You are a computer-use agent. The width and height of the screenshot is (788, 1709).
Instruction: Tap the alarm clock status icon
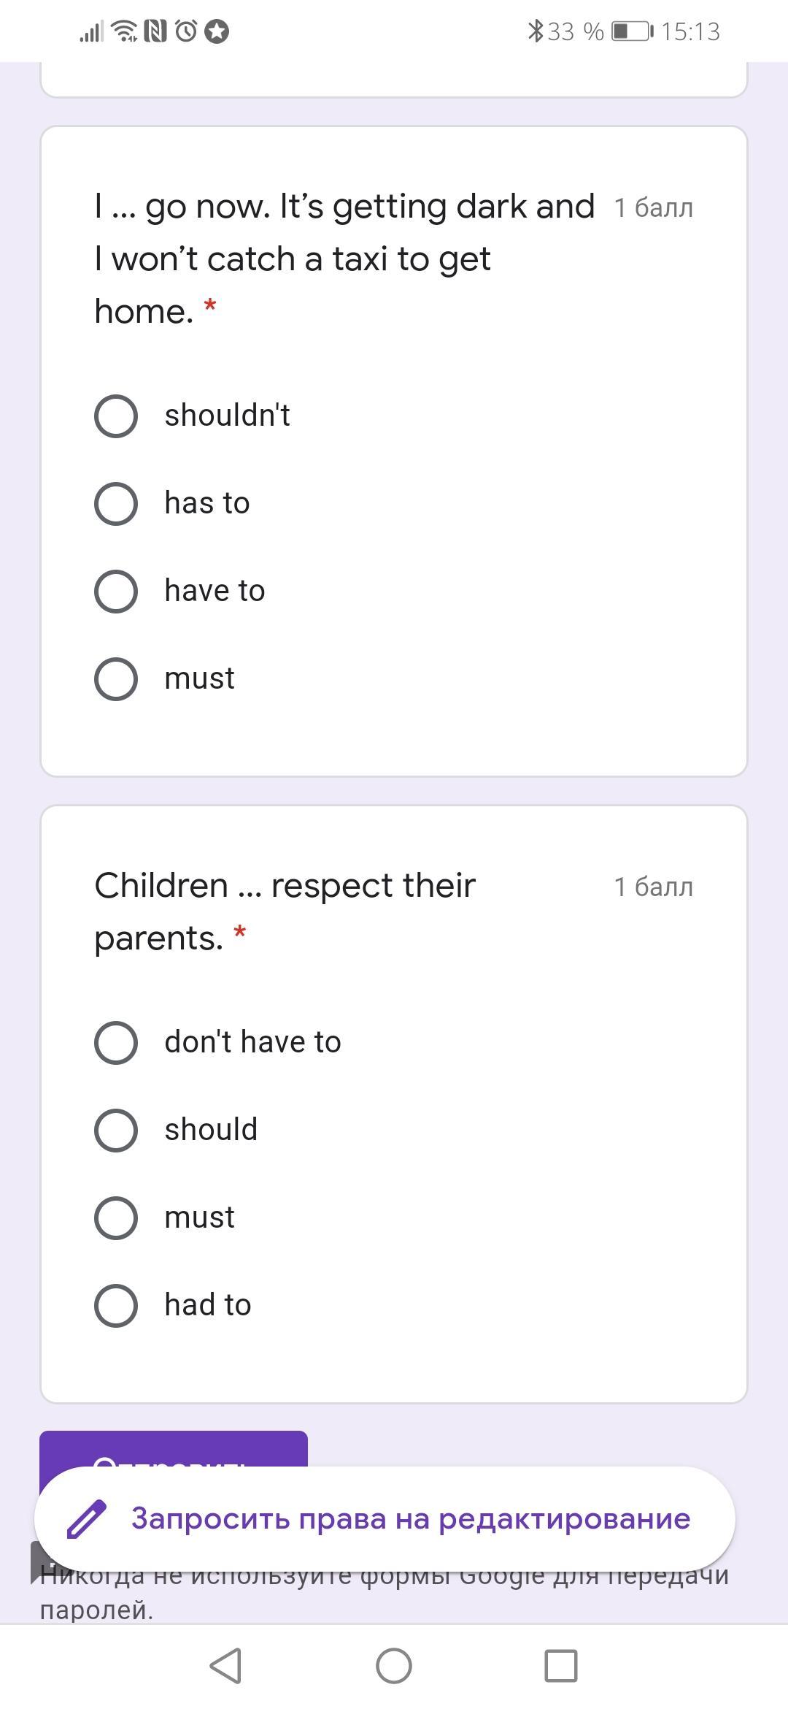(186, 31)
